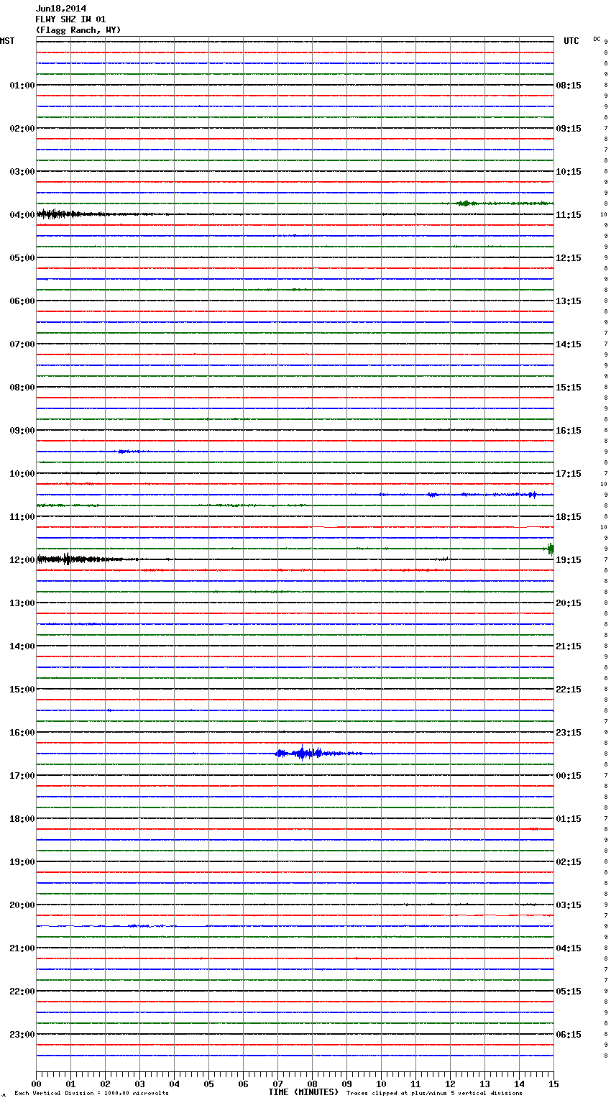Viewport: 611px width, 1103px height.
Task: Click the minute 05 label on the time axis
Action: point(208,1084)
